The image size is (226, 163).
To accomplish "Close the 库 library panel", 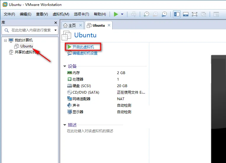I will click(x=56, y=23).
